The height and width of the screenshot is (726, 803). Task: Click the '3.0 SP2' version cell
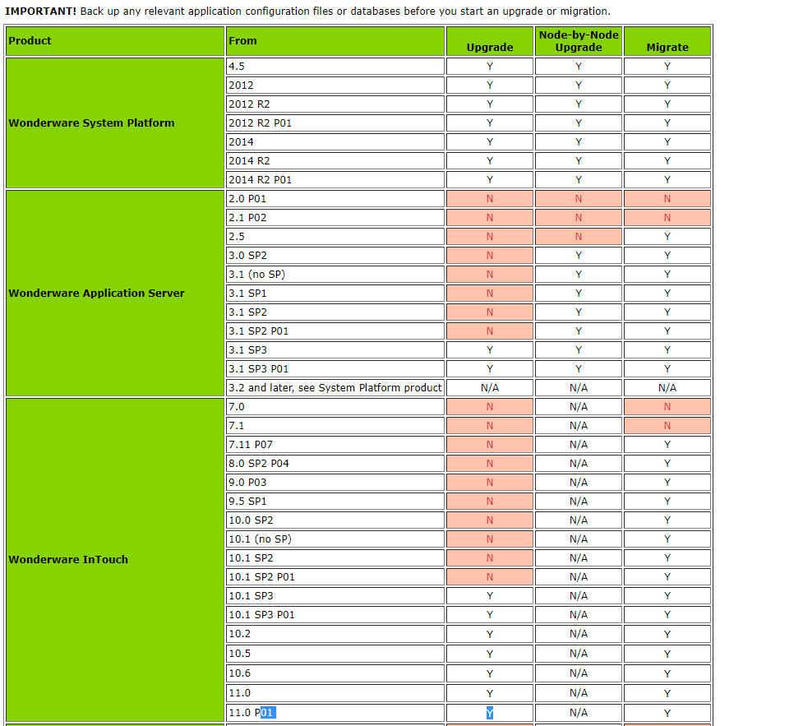tap(335, 256)
